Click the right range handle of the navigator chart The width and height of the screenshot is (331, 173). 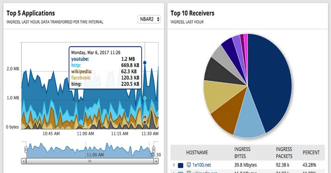point(154,150)
